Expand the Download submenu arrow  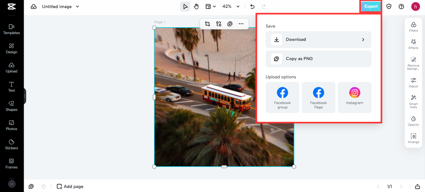click(363, 40)
